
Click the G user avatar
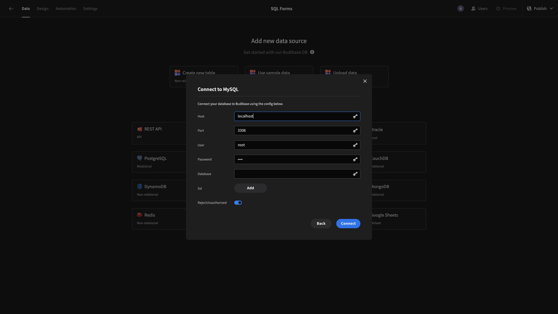click(460, 8)
